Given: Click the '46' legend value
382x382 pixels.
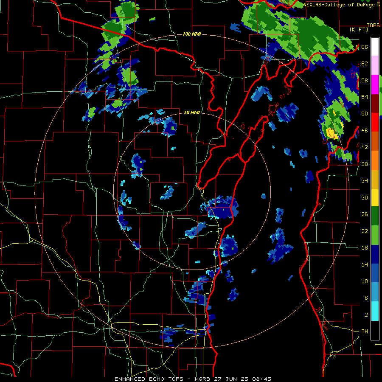Looking at the screenshot, I should (365, 131).
